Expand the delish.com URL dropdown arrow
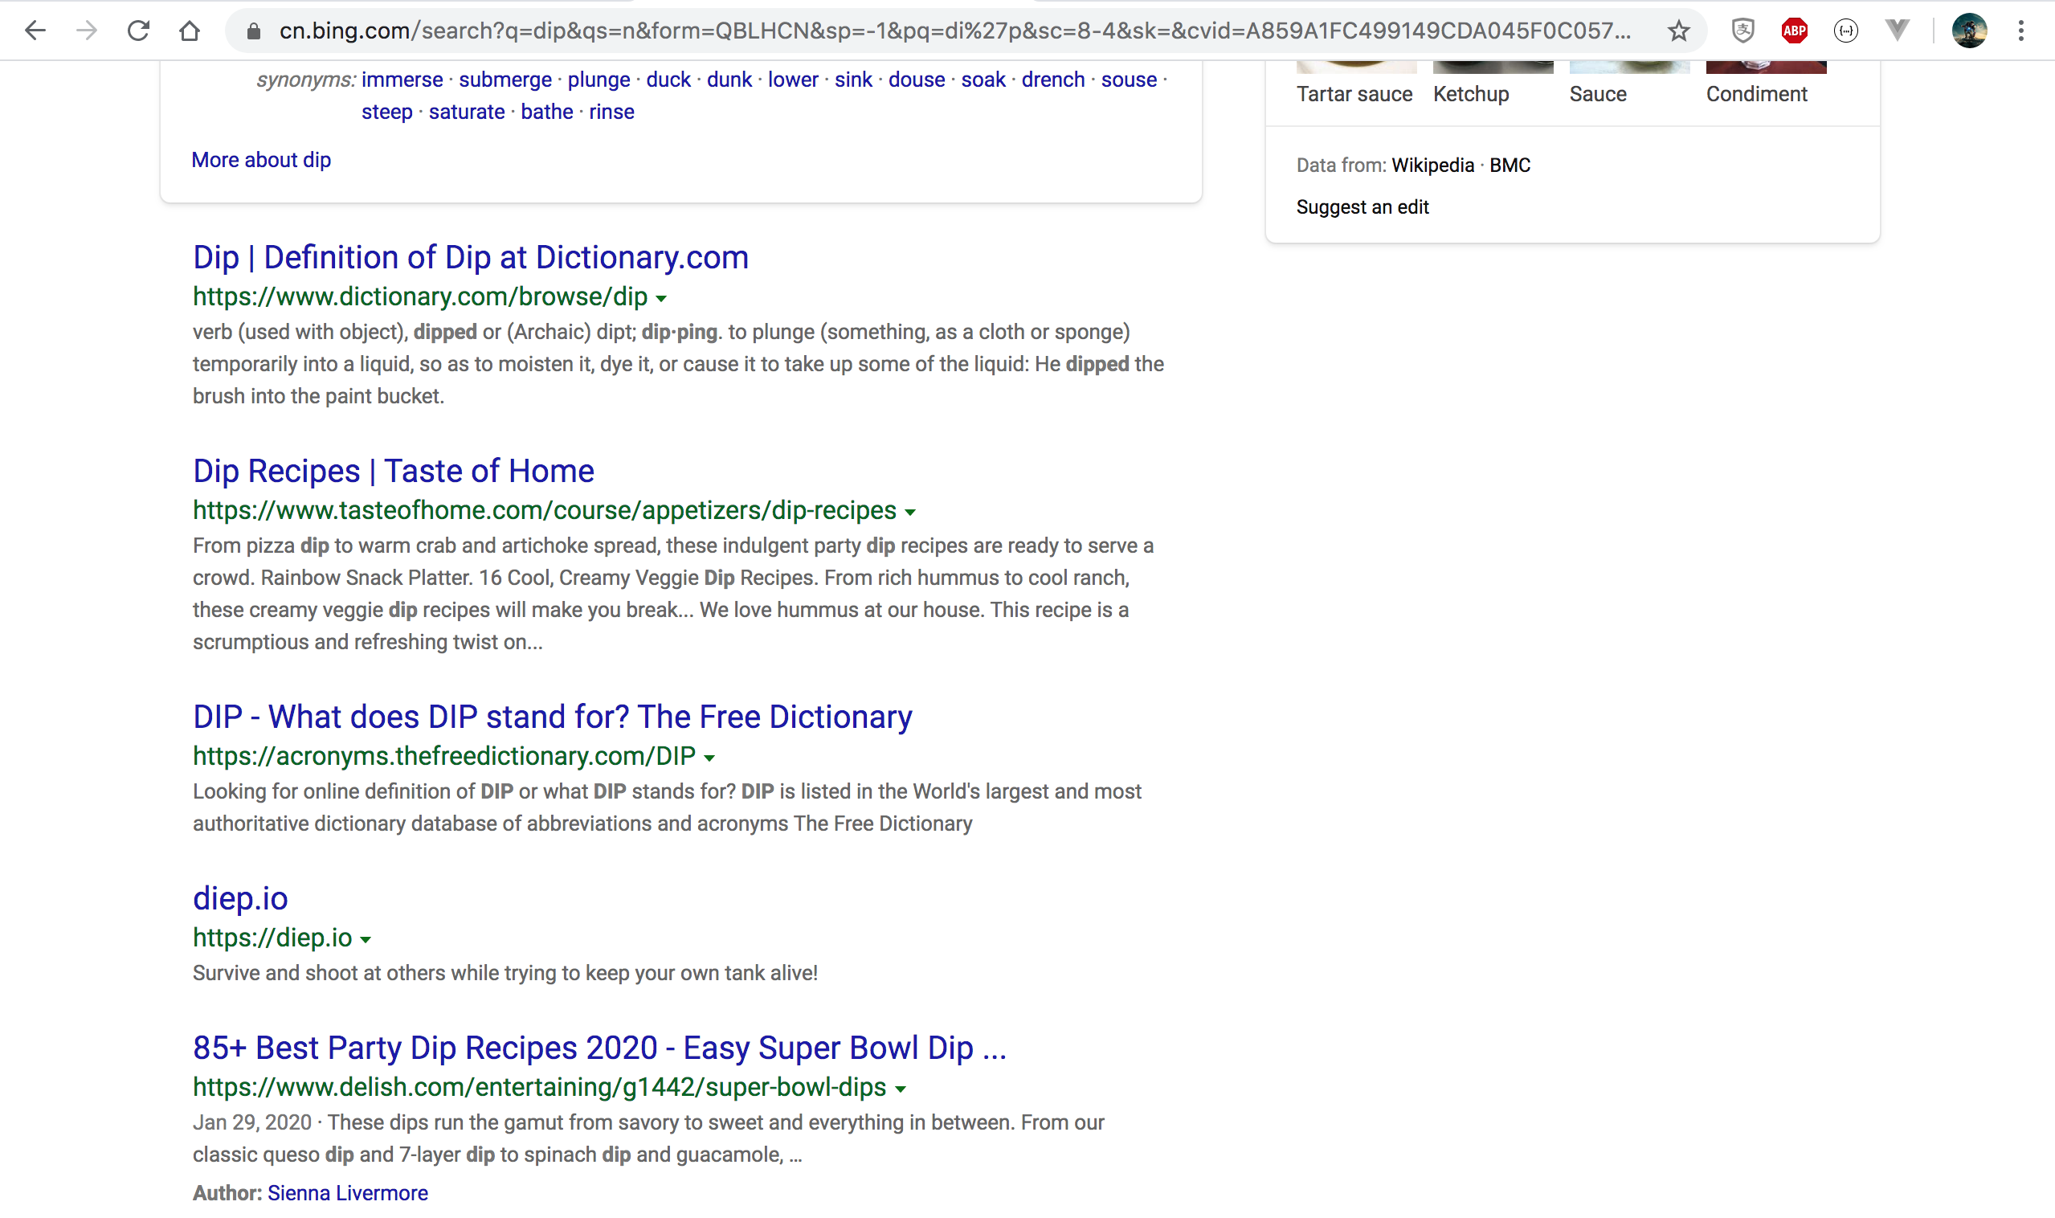The height and width of the screenshot is (1218, 2055). [x=901, y=1089]
